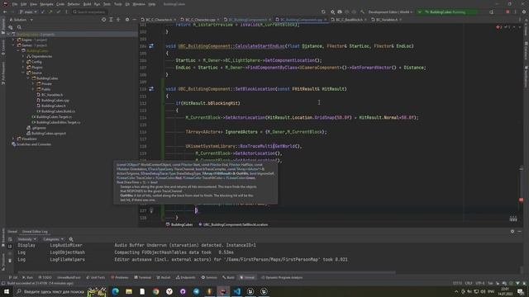Viewport: 529px width, 297px height.
Task: Collapse the Source folder
Action: tap(23, 73)
